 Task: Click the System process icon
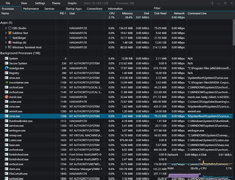[6, 58]
